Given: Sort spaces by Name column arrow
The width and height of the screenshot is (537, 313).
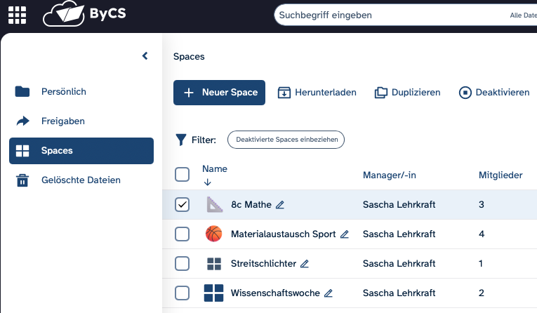Looking at the screenshot, I should point(207,182).
